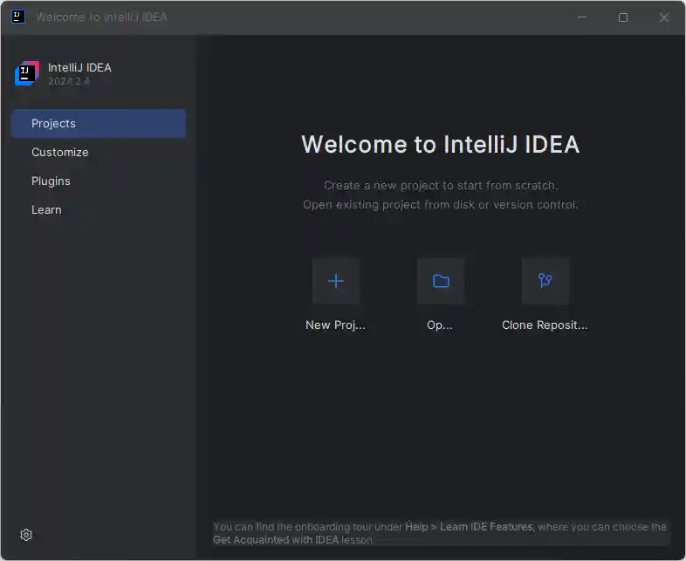
Task: Click the Clone Repository branch icon
Action: pyautogui.click(x=545, y=281)
